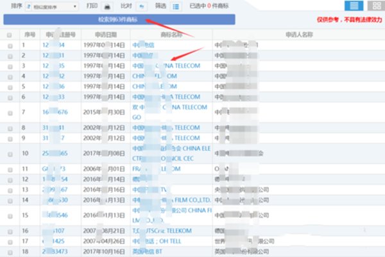Tick the row 9 checkbox
This screenshot has width=385, height=257.
point(10,139)
